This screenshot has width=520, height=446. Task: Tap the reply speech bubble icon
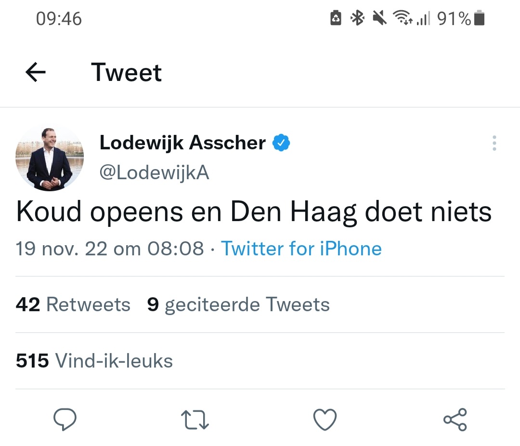pyautogui.click(x=65, y=420)
